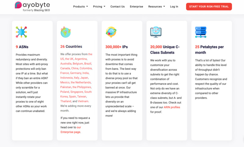Click the Log In link
The height and width of the screenshot is (147, 244).
click(174, 6)
